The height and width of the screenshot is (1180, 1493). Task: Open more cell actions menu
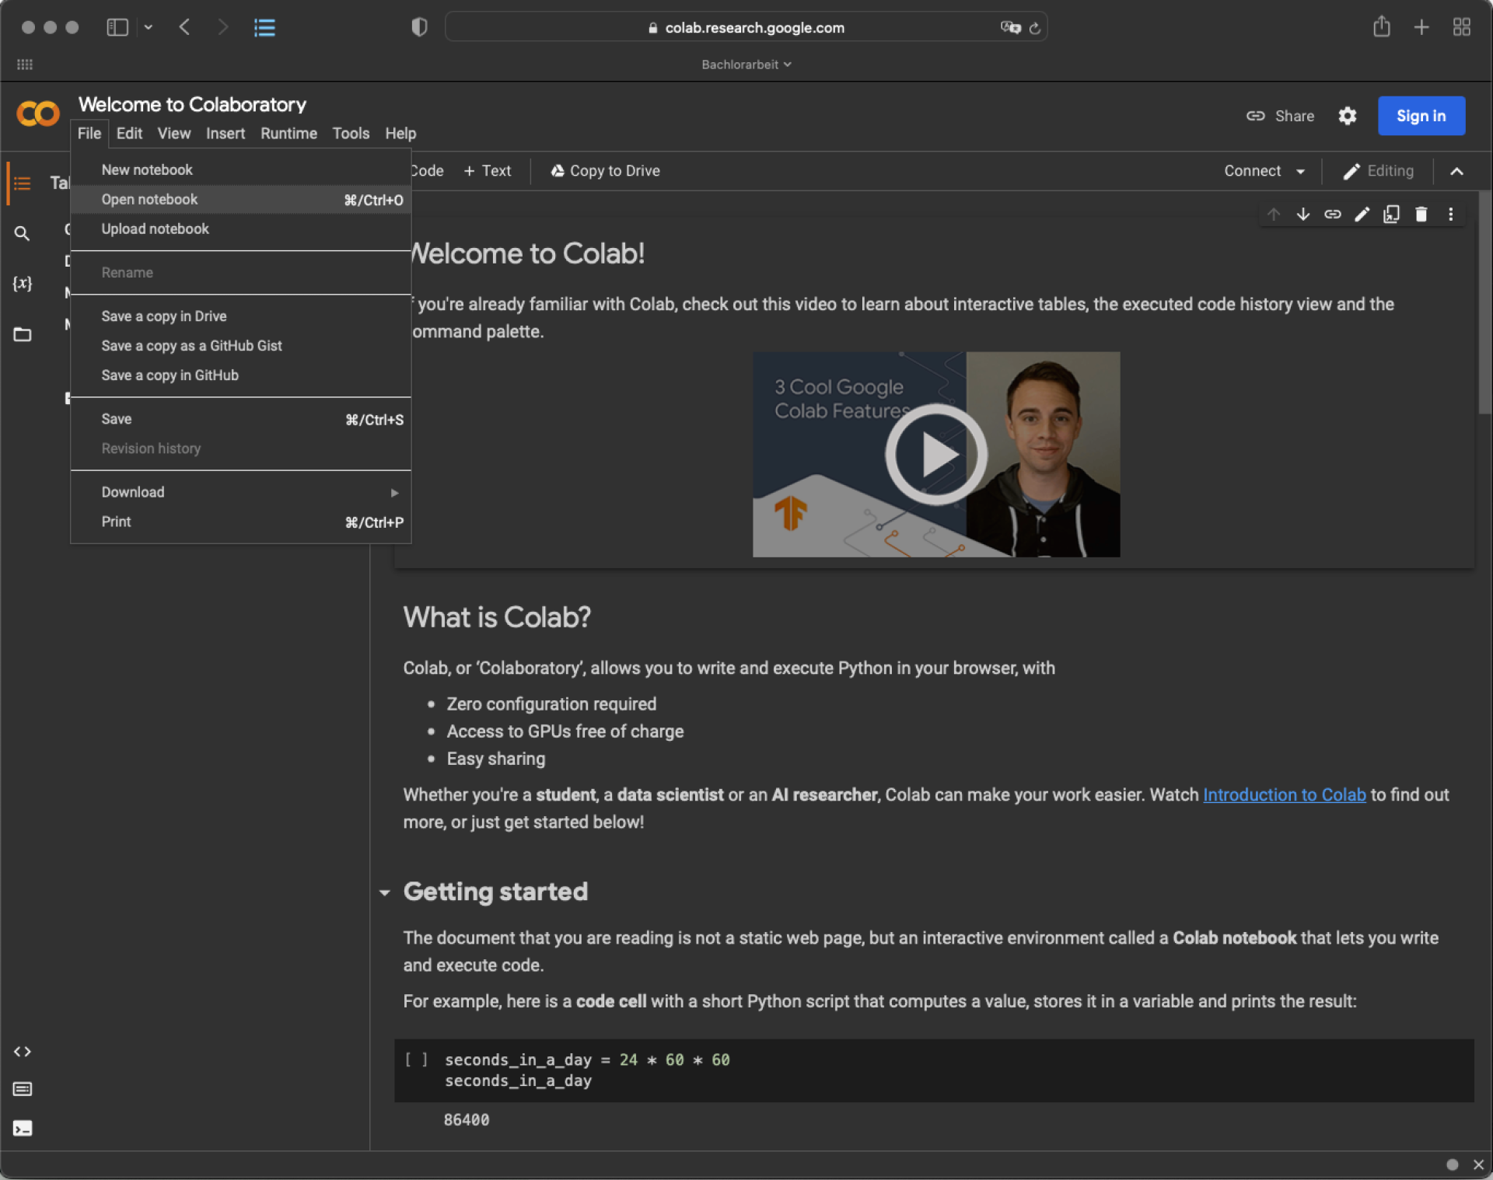tap(1451, 215)
